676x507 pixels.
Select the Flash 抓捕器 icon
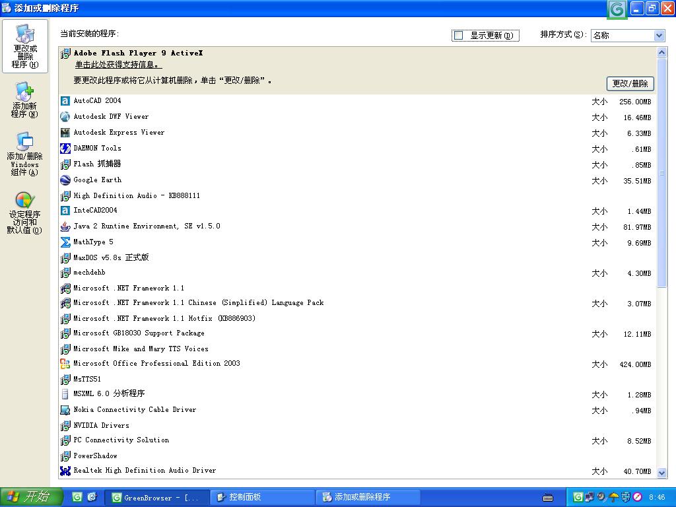tap(65, 164)
